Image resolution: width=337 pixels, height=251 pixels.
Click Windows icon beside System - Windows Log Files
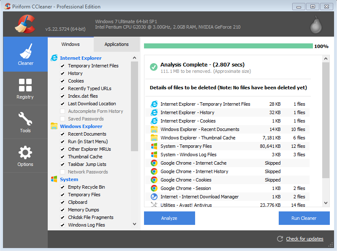(154, 155)
